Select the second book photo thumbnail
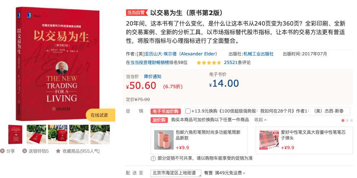 (36, 134)
